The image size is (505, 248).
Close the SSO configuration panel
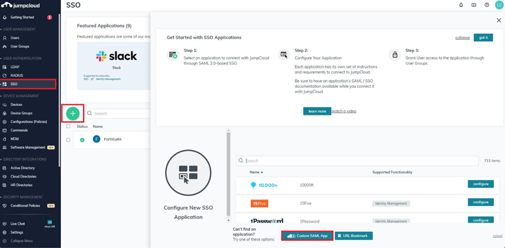coord(498,21)
